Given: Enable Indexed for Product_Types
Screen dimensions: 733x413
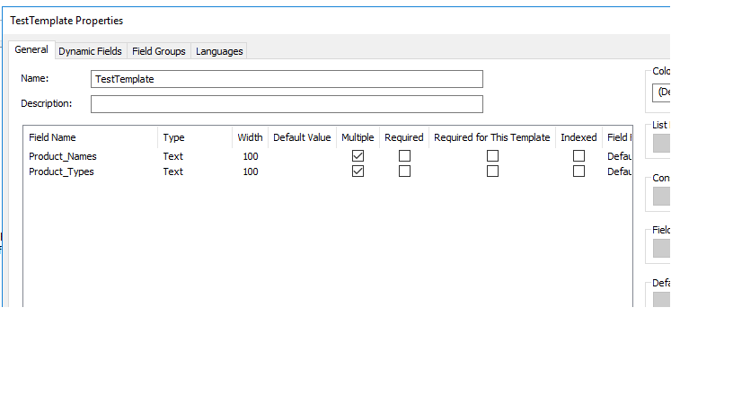Looking at the screenshot, I should [x=578, y=171].
